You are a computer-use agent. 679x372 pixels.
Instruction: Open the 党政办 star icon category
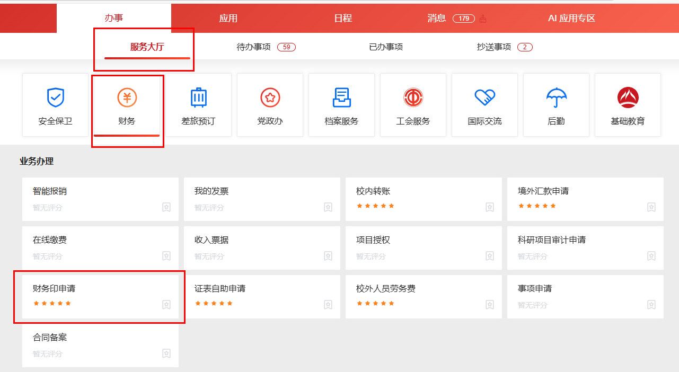(270, 98)
